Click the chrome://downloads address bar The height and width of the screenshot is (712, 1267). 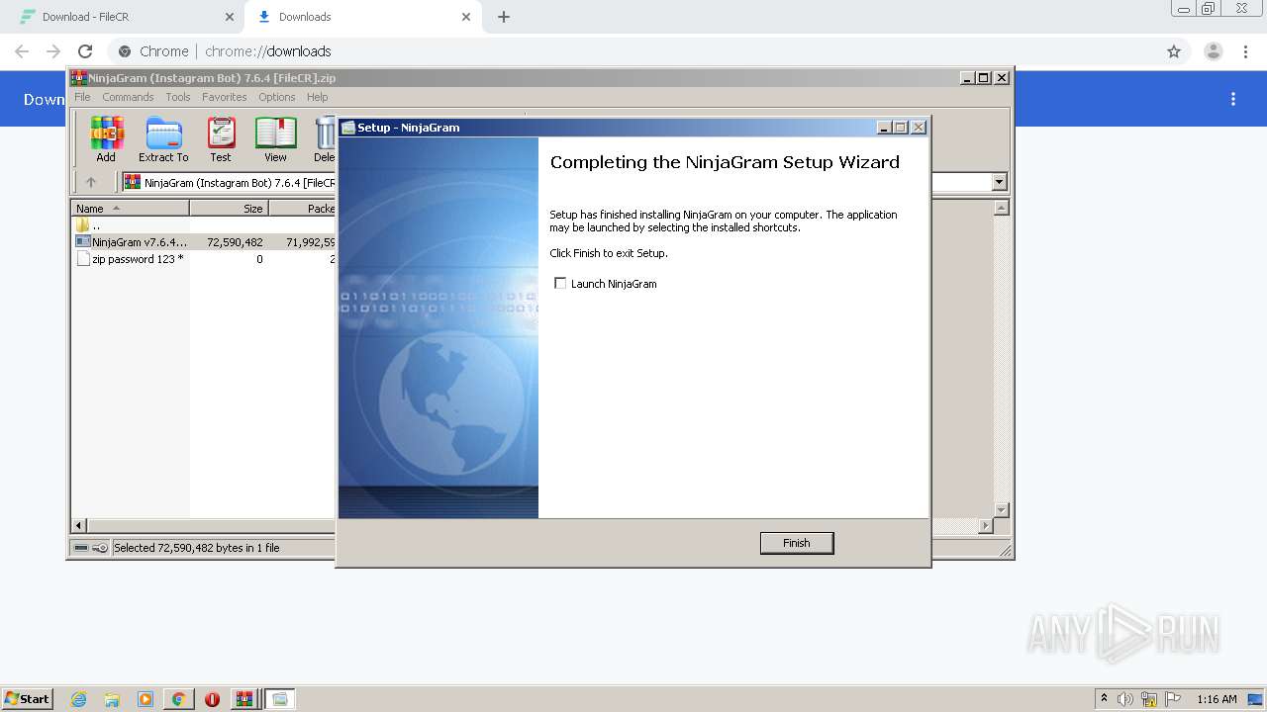(633, 51)
